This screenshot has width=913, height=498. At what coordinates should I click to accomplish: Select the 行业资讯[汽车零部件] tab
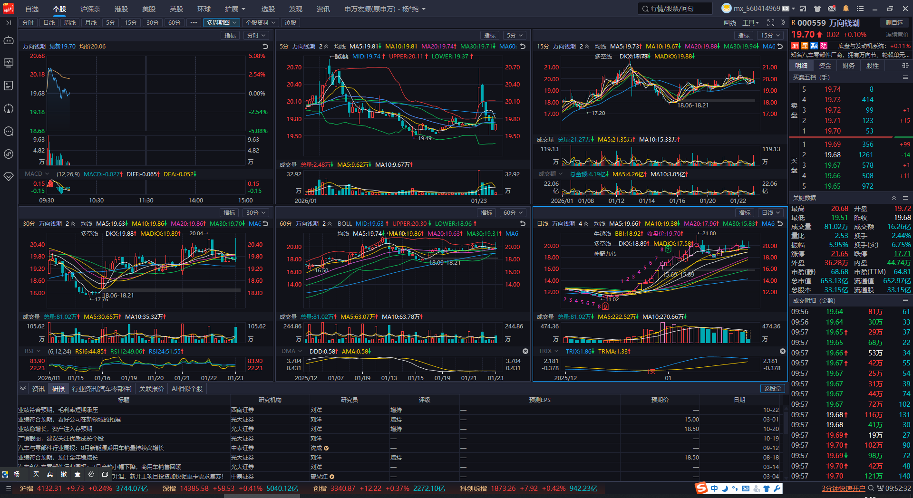pos(102,389)
